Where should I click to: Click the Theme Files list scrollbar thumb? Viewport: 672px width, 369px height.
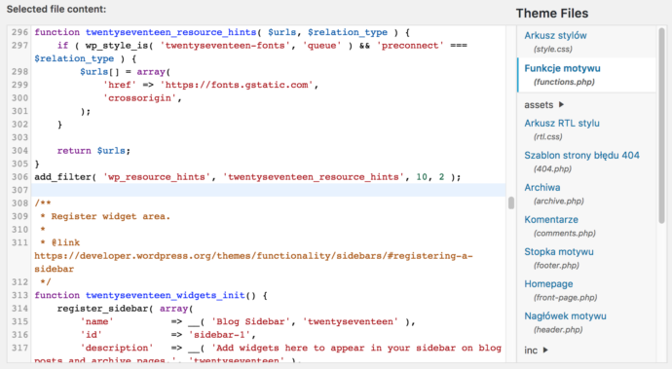661,126
